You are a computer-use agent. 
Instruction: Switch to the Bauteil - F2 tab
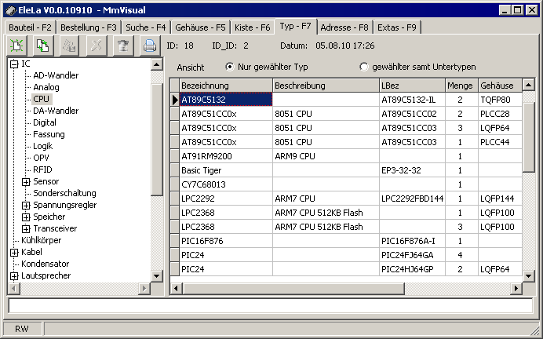point(30,27)
